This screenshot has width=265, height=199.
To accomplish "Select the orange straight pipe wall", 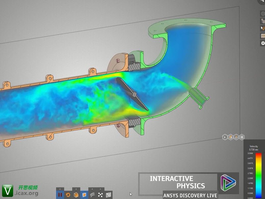I will (68, 79).
